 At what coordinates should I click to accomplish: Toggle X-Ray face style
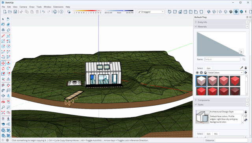pos(209,12)
